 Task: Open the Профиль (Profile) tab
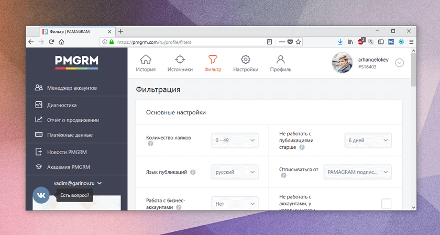(281, 64)
